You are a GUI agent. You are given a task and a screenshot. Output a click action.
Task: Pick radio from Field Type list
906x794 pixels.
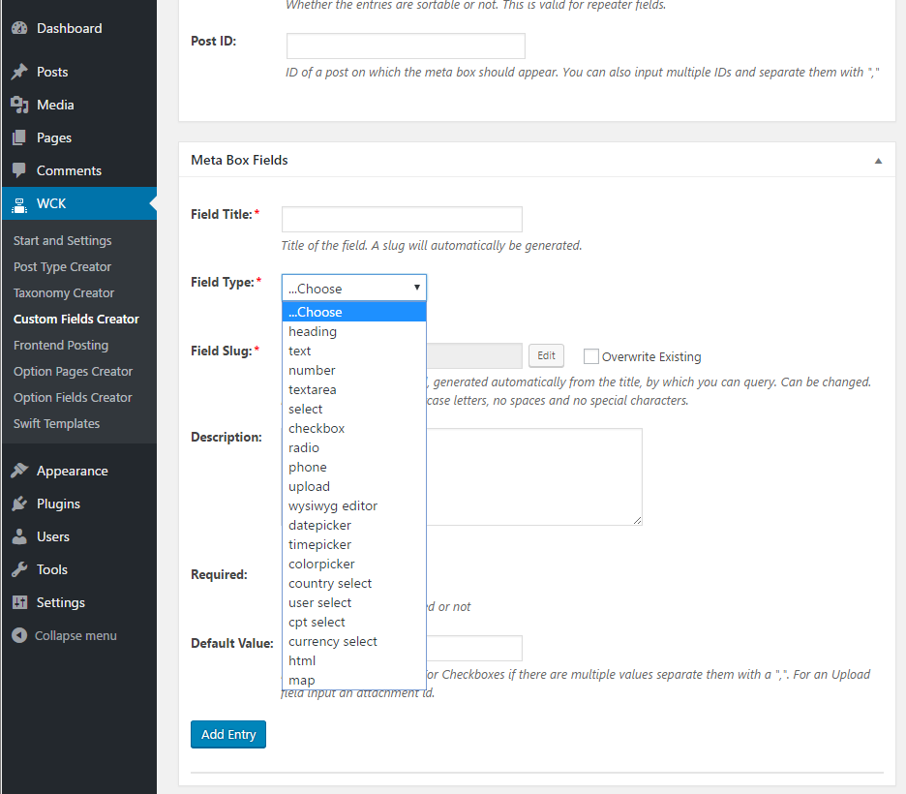point(354,448)
